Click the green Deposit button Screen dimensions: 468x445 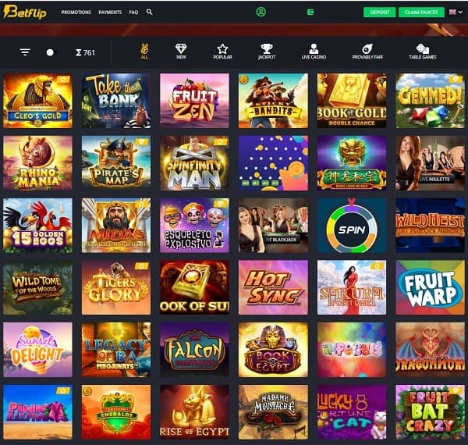tap(379, 12)
